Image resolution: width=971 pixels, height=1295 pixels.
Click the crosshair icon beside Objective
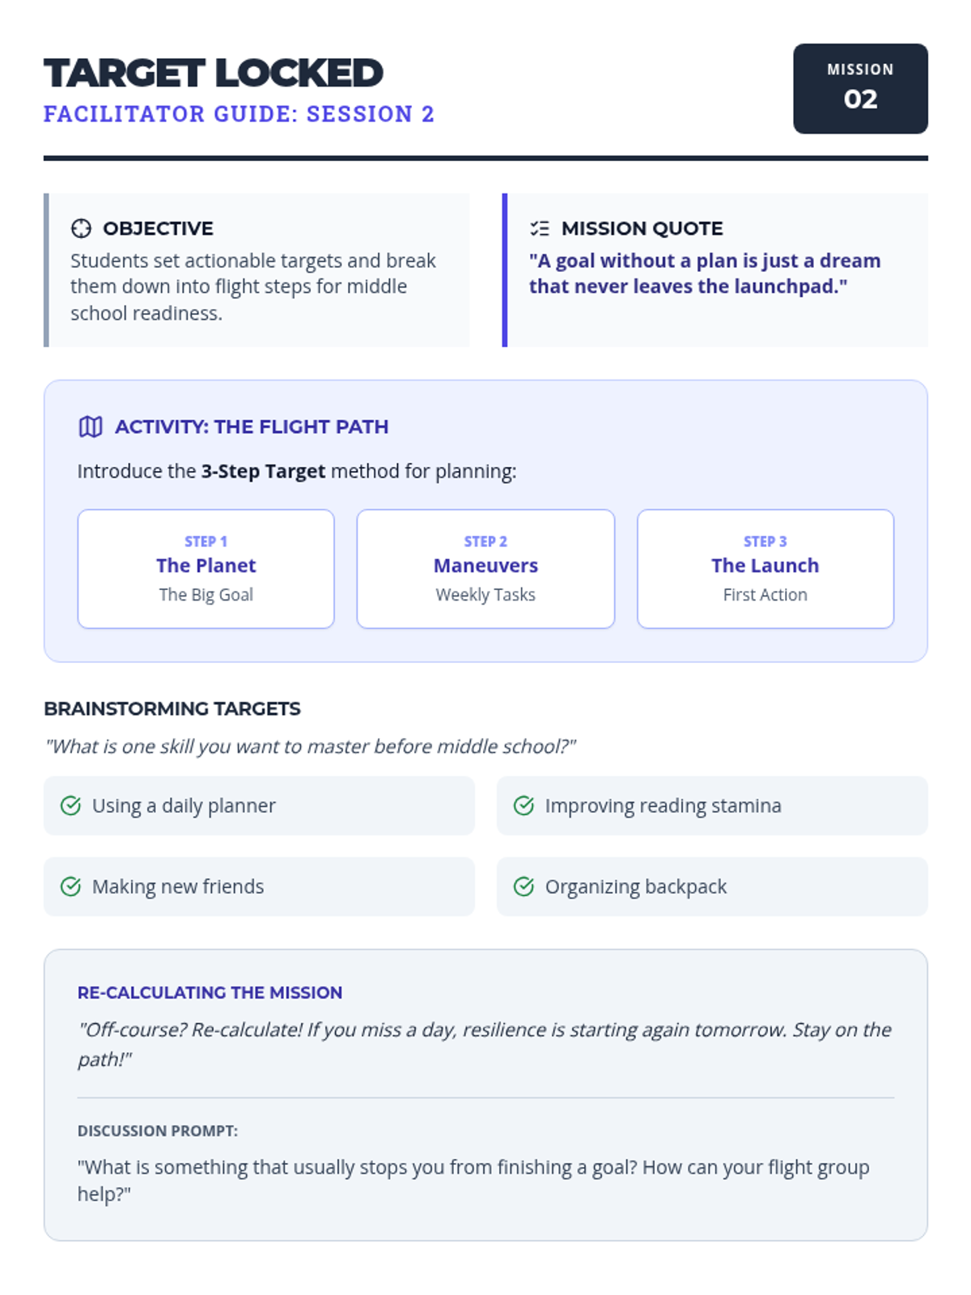[x=81, y=228]
